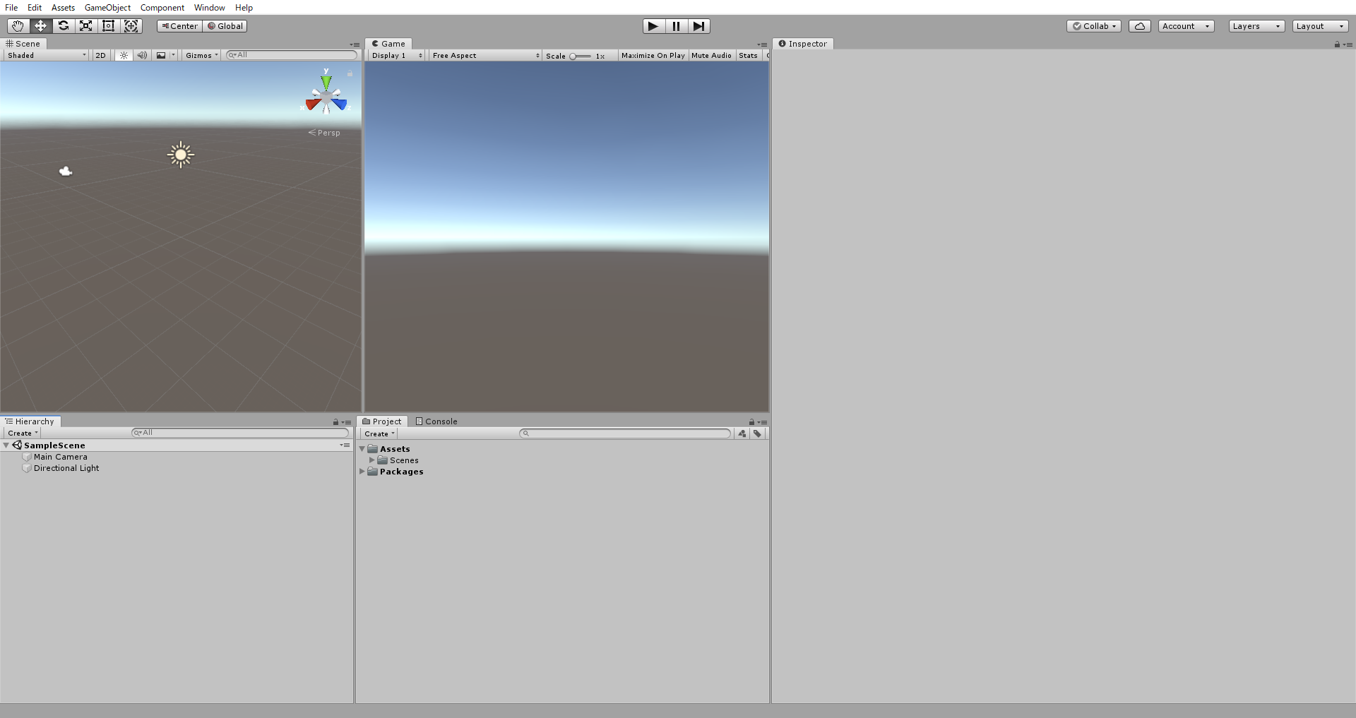Image resolution: width=1356 pixels, height=718 pixels.
Task: Open the Edit menu
Action: tap(35, 8)
